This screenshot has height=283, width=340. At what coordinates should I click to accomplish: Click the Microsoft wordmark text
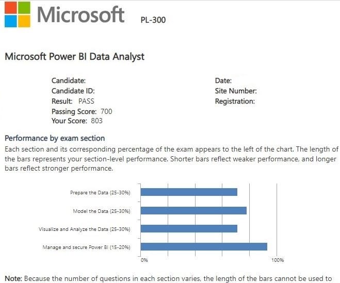(81, 14)
